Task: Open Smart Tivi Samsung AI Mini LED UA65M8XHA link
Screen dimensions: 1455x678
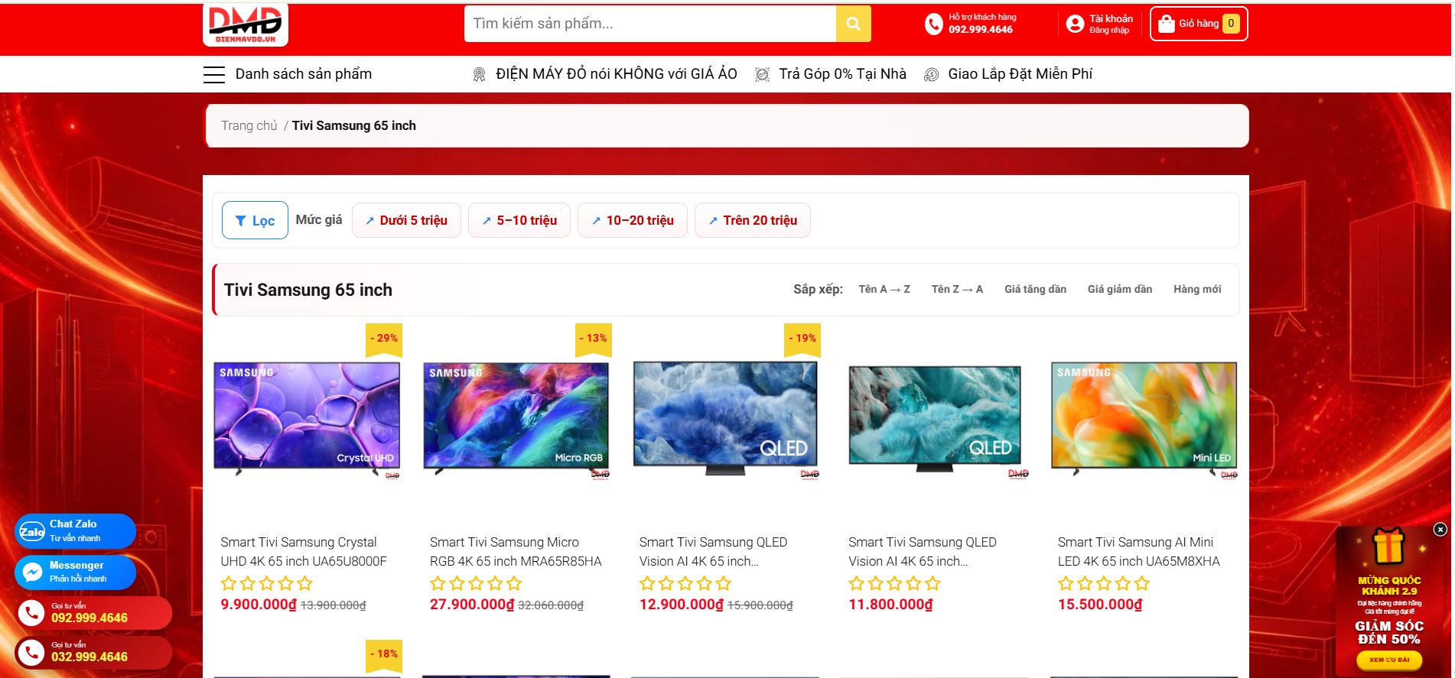Action: (x=1139, y=552)
